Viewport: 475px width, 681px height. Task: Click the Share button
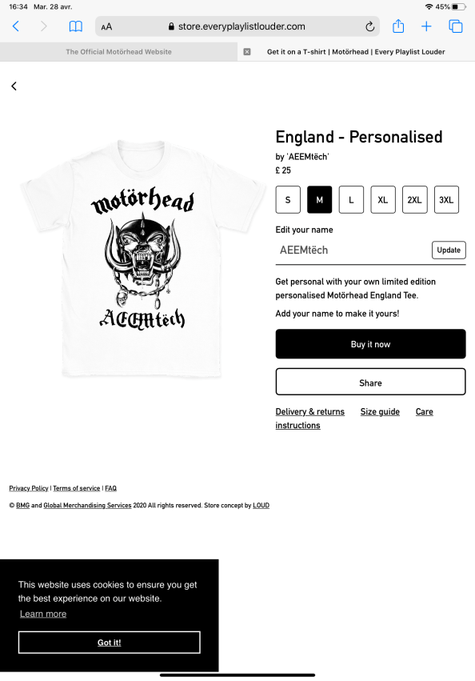click(370, 382)
